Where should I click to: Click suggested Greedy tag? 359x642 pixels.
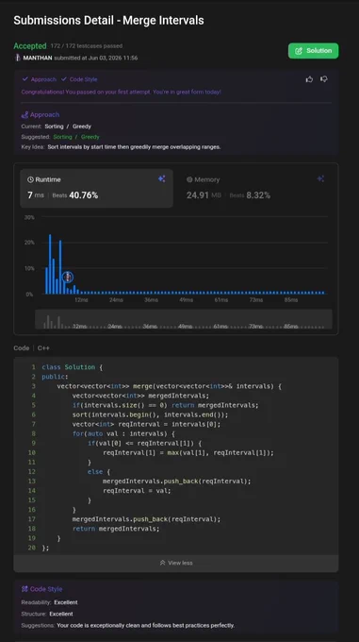click(x=90, y=137)
